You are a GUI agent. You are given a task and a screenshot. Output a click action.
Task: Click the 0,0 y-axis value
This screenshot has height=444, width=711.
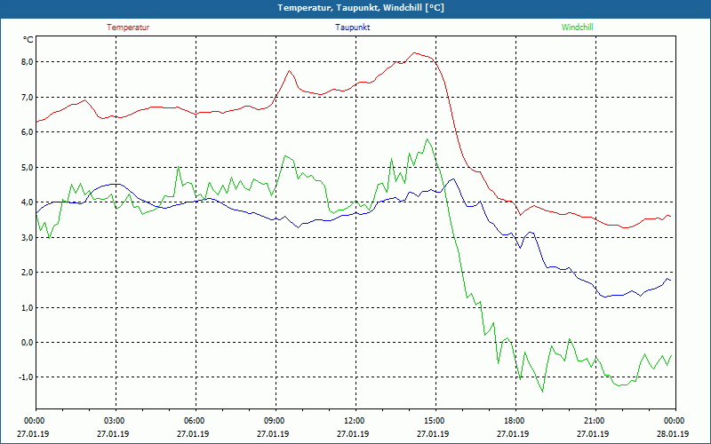28,343
